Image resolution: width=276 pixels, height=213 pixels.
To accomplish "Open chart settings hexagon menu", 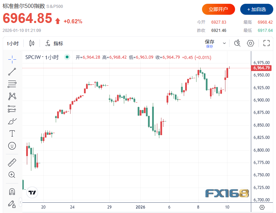I will (251, 43).
